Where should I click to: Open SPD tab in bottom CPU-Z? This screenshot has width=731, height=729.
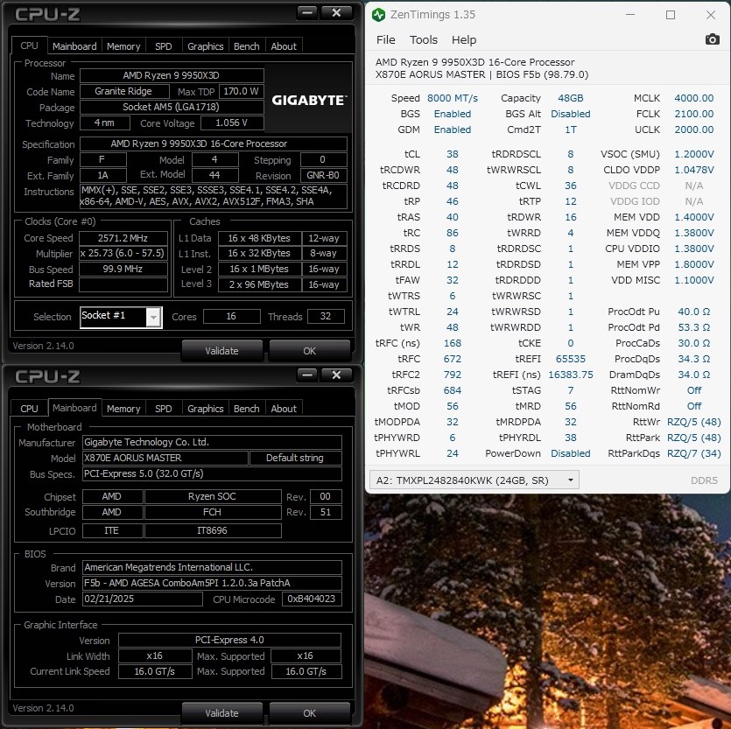pos(164,409)
